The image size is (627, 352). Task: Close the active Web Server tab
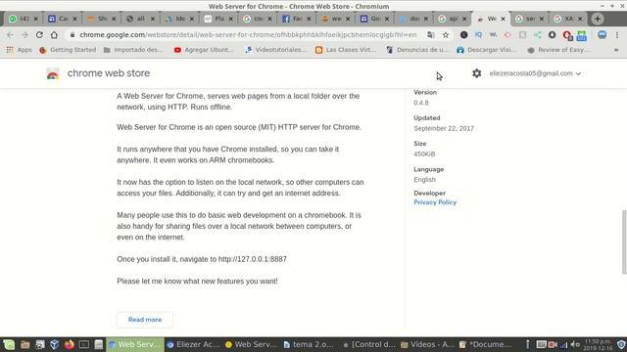click(503, 19)
